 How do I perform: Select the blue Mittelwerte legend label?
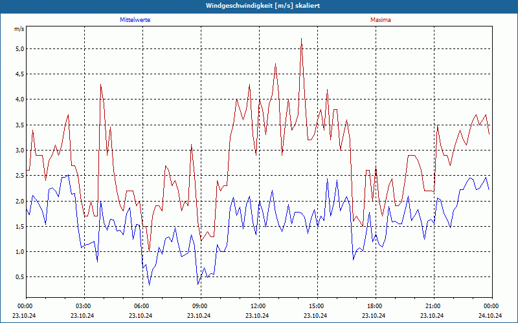pyautogui.click(x=135, y=20)
